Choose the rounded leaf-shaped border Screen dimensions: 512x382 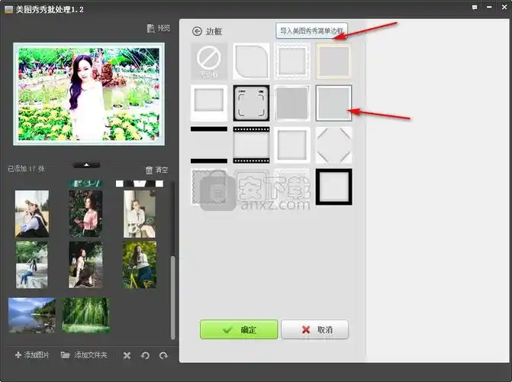251,61
